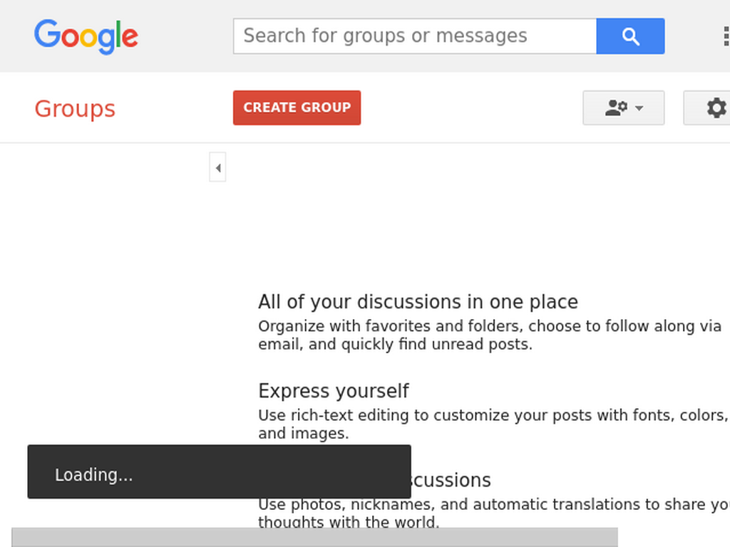Focus the 'Search for groups or messages' field

(x=415, y=36)
